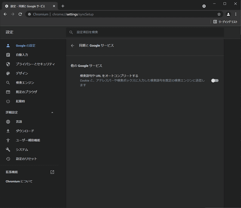Click the shield icon for privacy and security
This screenshot has width=241, height=208.
[8, 64]
